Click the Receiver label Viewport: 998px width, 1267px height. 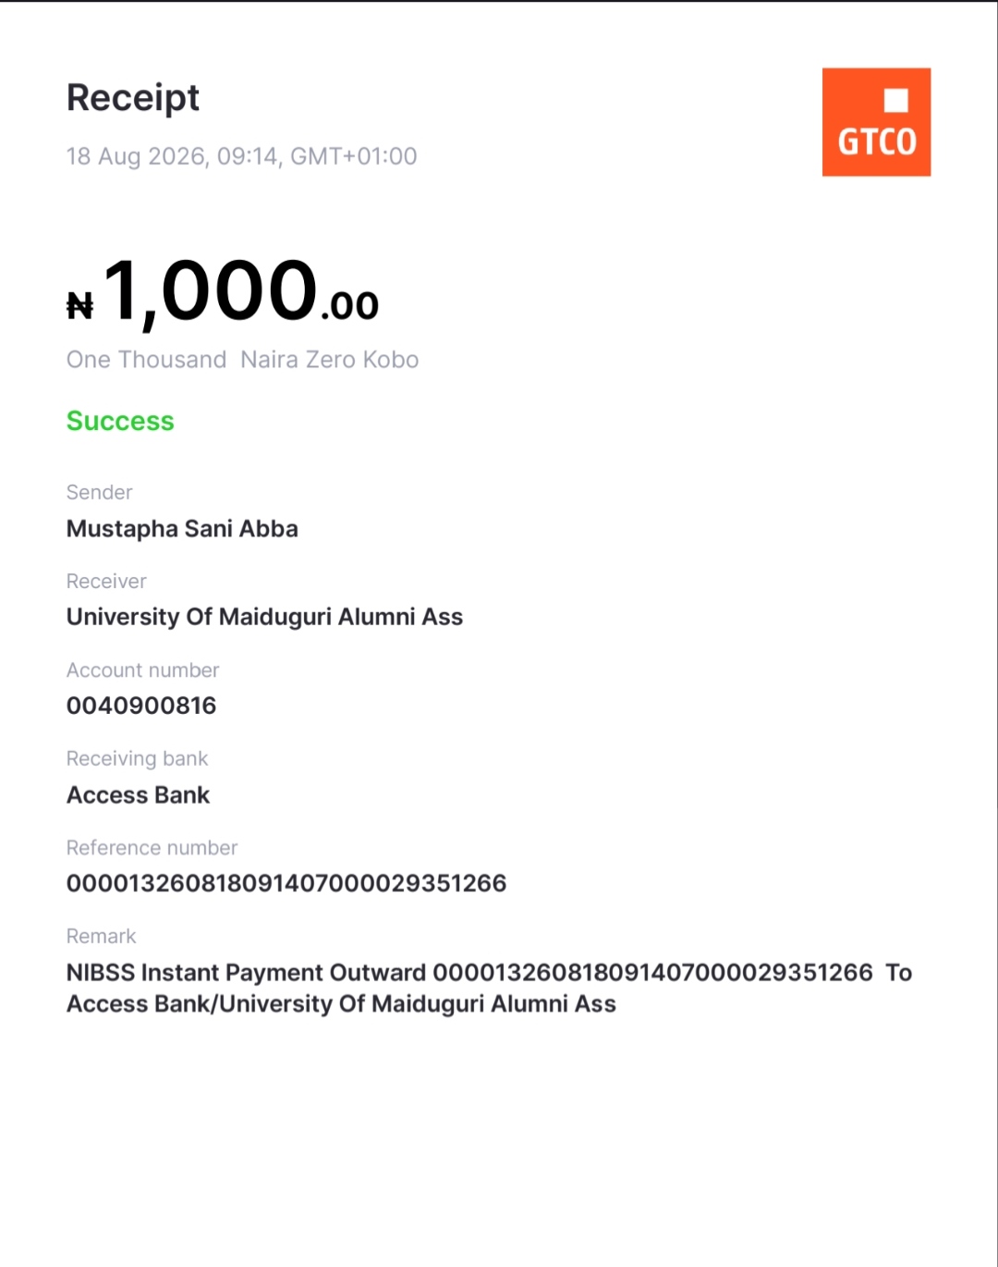tap(106, 581)
